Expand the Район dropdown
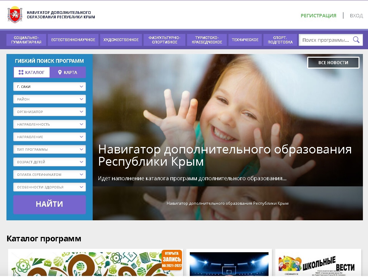 (x=50, y=99)
